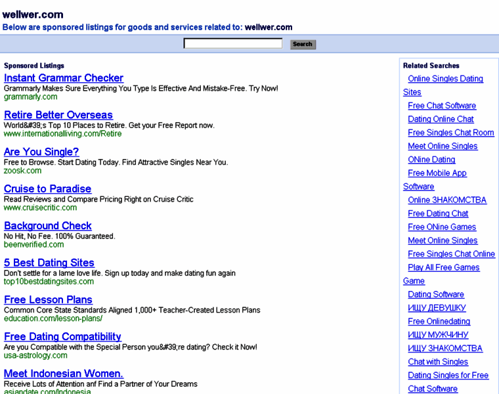The width and height of the screenshot is (499, 394).
Task: Click the top10bestdatingsites.com URL text
Action: (x=49, y=281)
